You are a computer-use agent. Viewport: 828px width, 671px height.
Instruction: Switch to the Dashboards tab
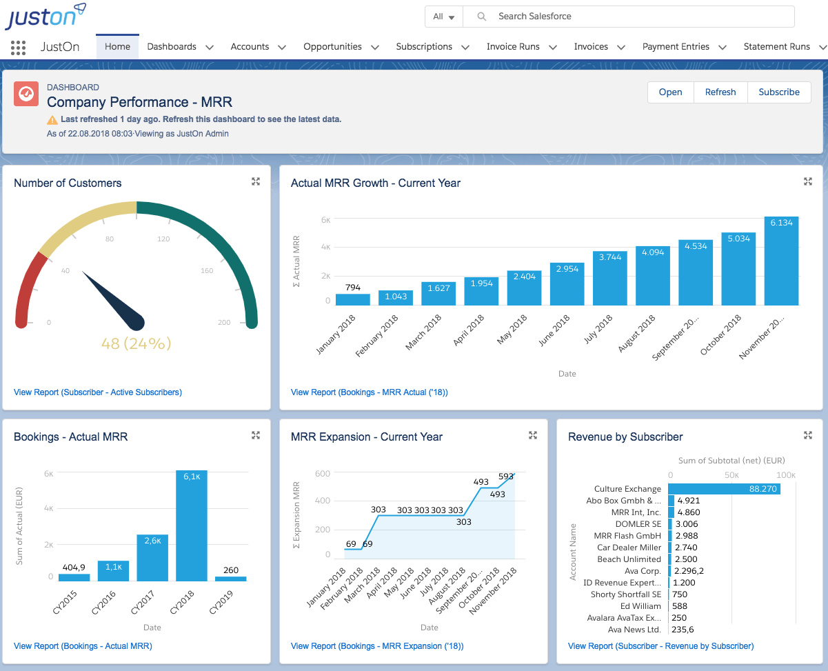pos(172,47)
